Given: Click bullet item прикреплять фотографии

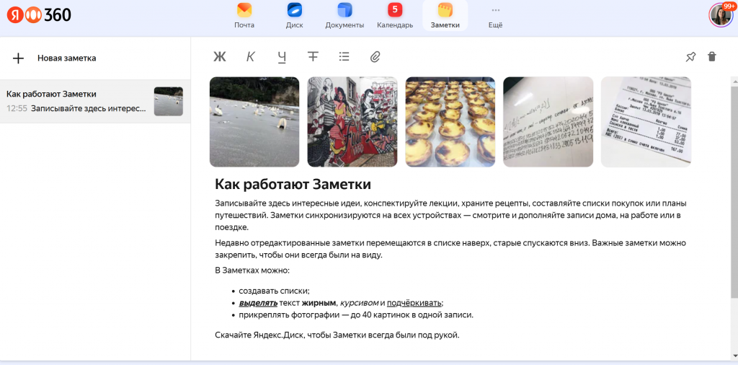Looking at the screenshot, I should (356, 315).
